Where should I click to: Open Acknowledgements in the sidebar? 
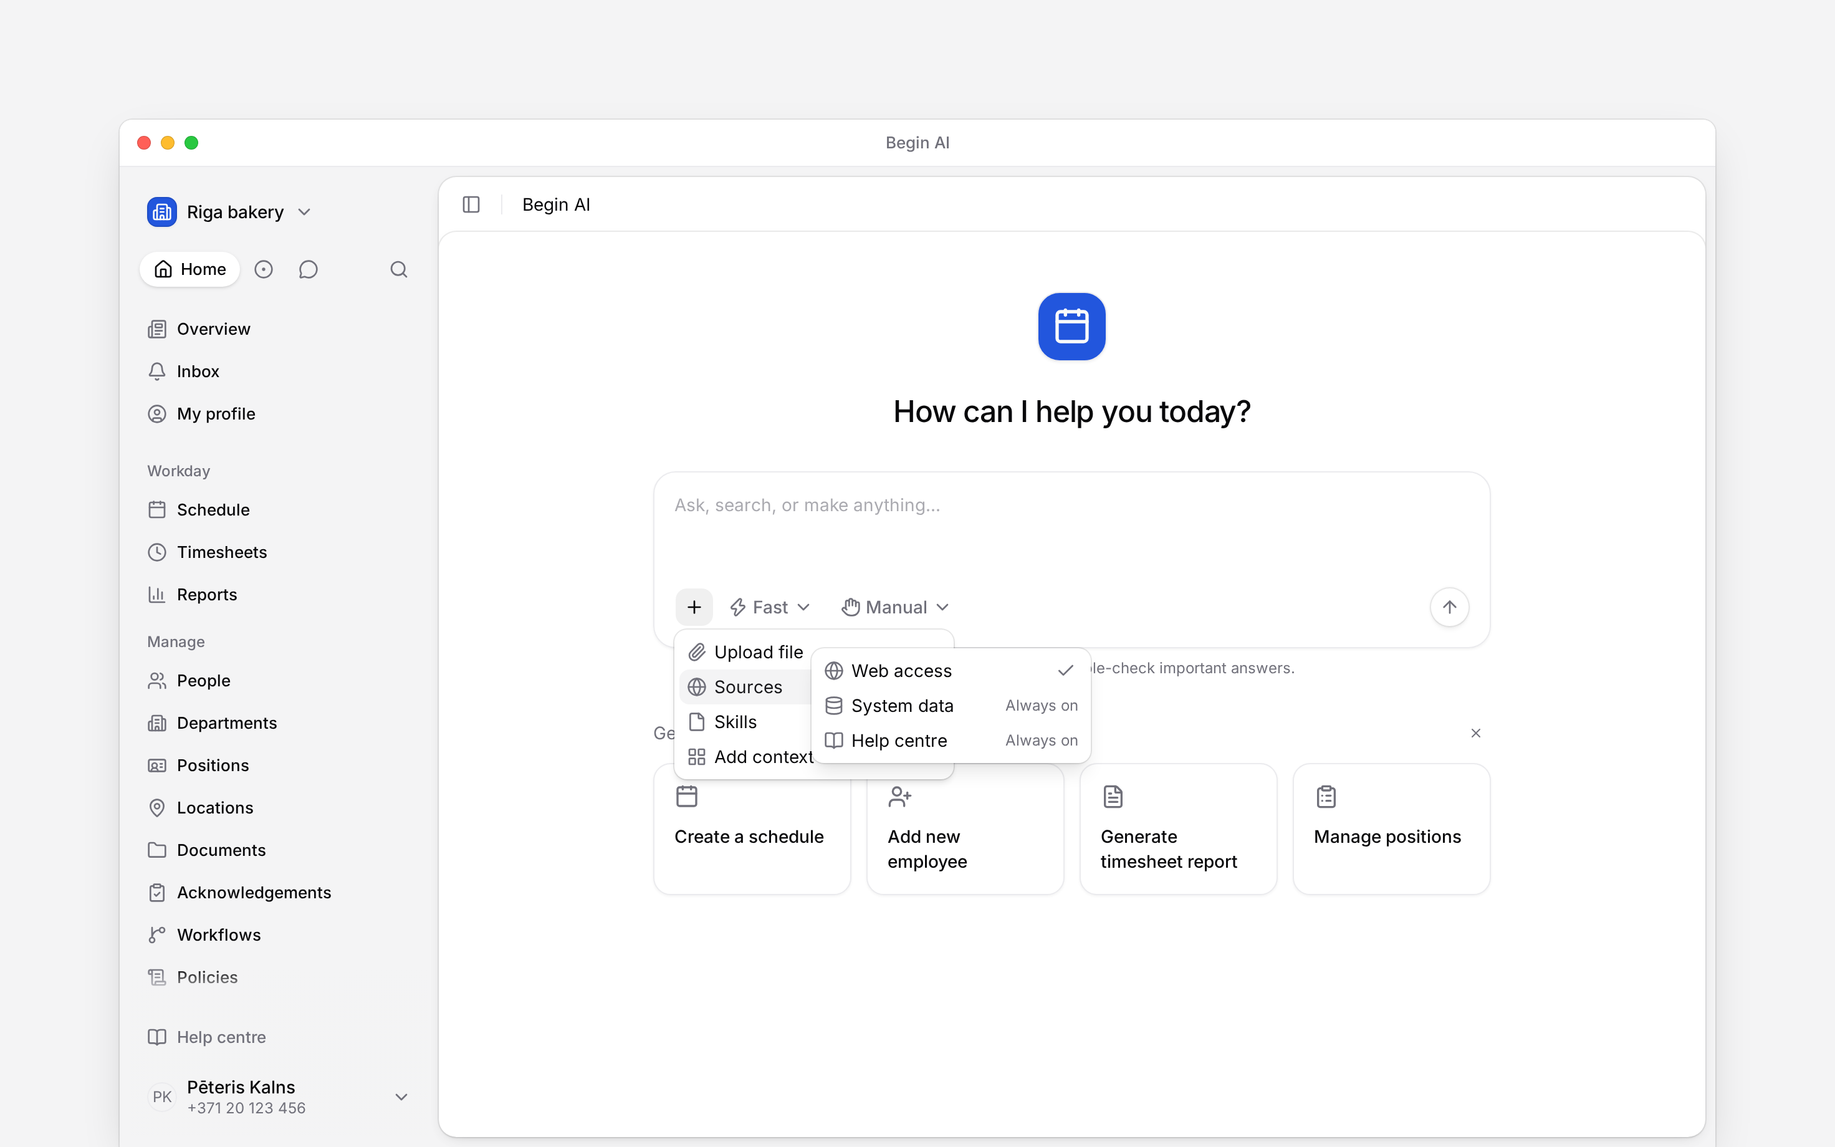(279, 892)
